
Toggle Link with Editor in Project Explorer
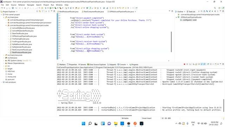40,11
